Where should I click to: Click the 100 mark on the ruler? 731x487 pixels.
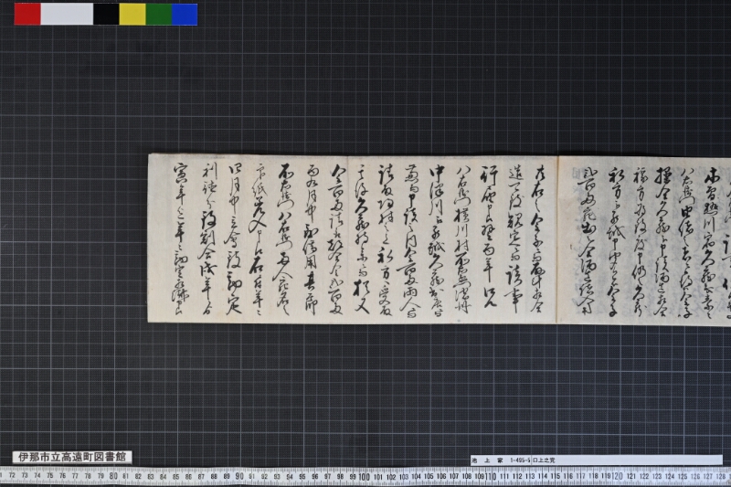click(x=364, y=476)
